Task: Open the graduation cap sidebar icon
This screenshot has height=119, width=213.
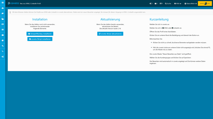Action: pos(3,14)
